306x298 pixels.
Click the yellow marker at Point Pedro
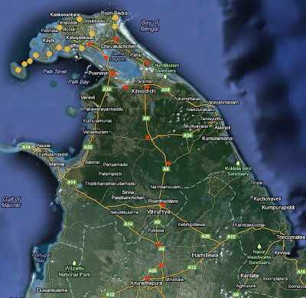(x=116, y=18)
